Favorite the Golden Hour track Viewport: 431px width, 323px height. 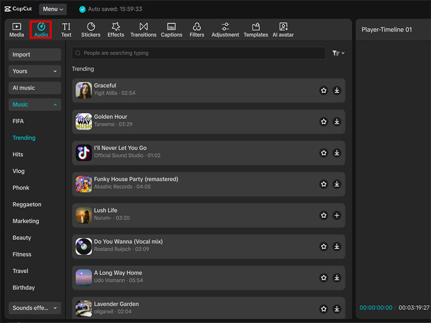[324, 122]
